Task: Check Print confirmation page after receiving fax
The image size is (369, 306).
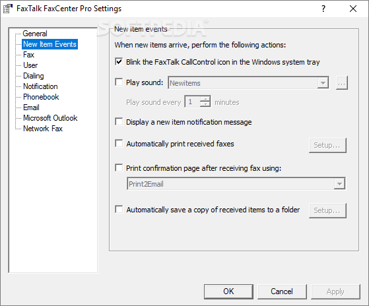Action: point(119,168)
